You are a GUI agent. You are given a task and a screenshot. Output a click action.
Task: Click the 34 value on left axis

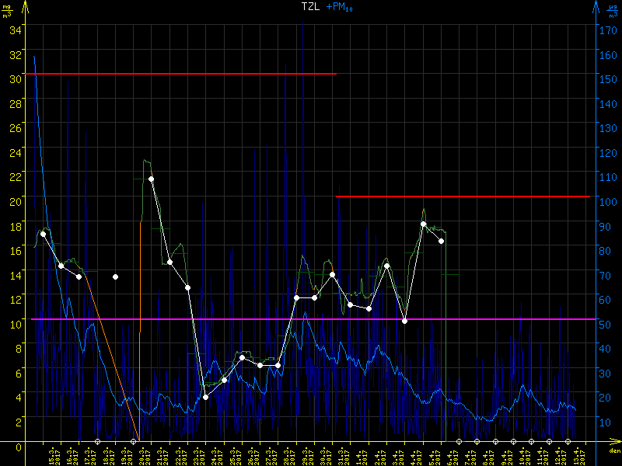(15, 30)
